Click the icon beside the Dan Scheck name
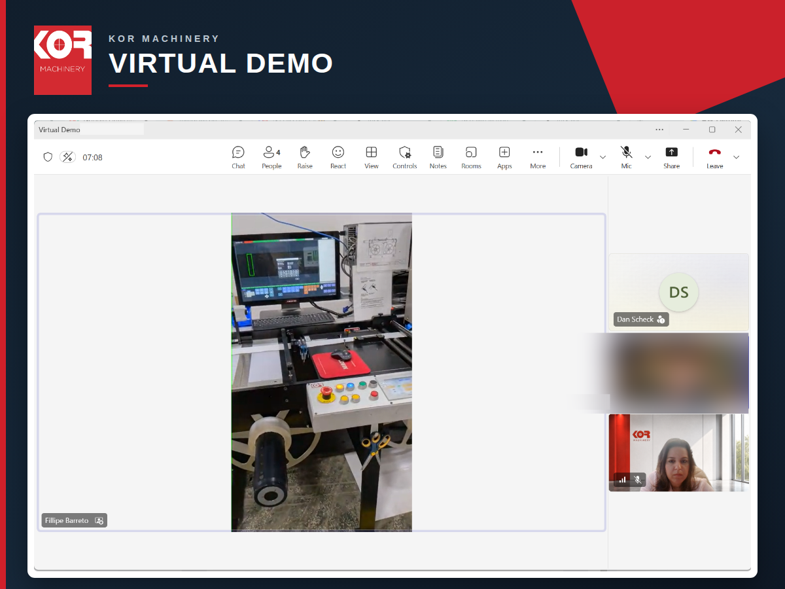Screen dimensions: 785x589 [661, 319]
